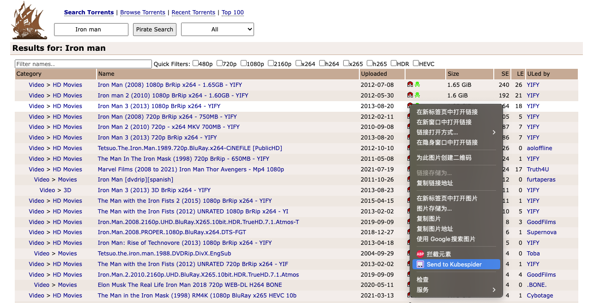
Task: Choose 检查 (Inspect) in context menu
Action: pos(455,279)
